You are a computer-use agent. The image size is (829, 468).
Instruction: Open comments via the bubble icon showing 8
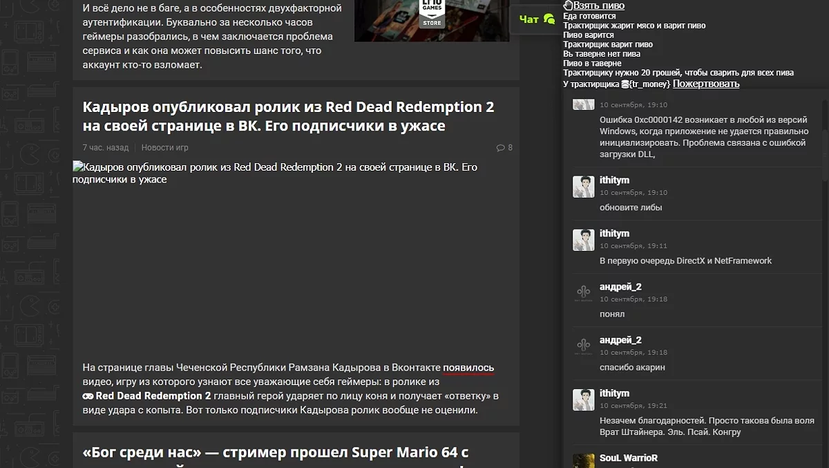(500, 148)
